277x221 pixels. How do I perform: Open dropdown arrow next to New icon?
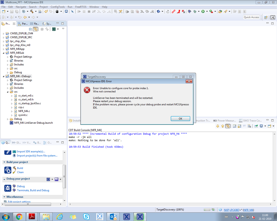click(7, 11)
